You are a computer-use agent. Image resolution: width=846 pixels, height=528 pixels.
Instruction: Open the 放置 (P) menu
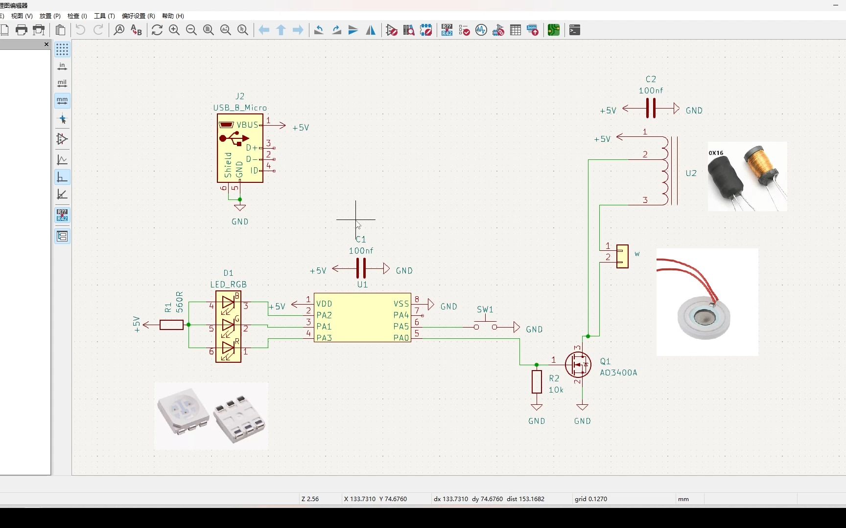pyautogui.click(x=50, y=16)
